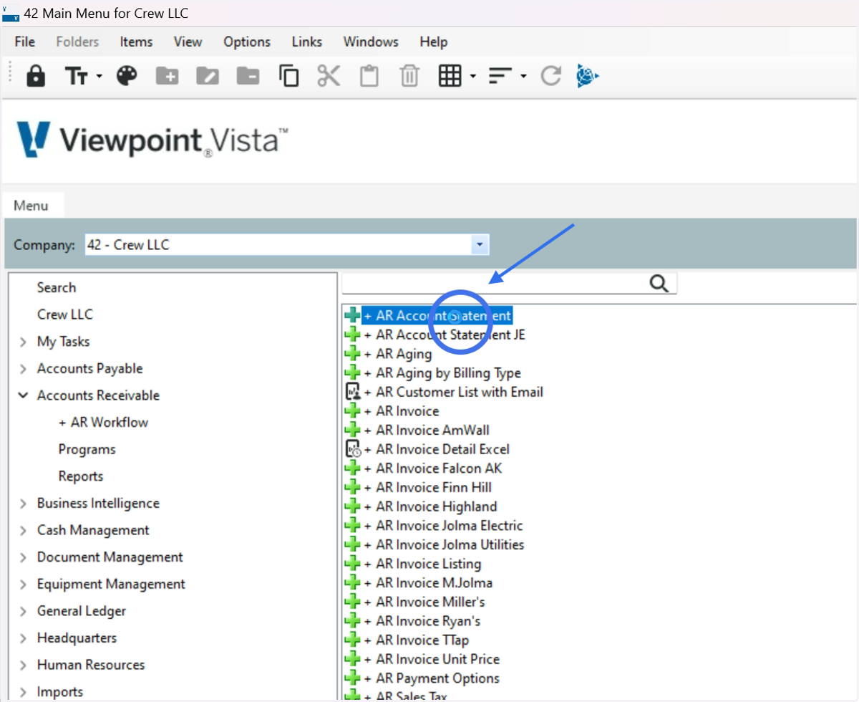This screenshot has width=859, height=702.
Task: Select AR Invoice Jolma Electric entry
Action: coord(443,526)
